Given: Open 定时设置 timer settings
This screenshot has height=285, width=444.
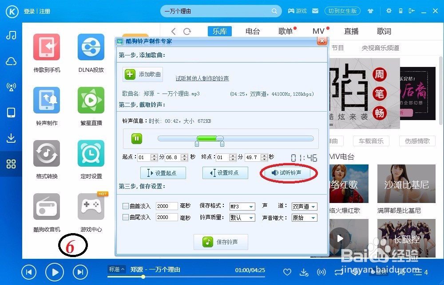Looking at the screenshot, I should pyautogui.click(x=91, y=153).
